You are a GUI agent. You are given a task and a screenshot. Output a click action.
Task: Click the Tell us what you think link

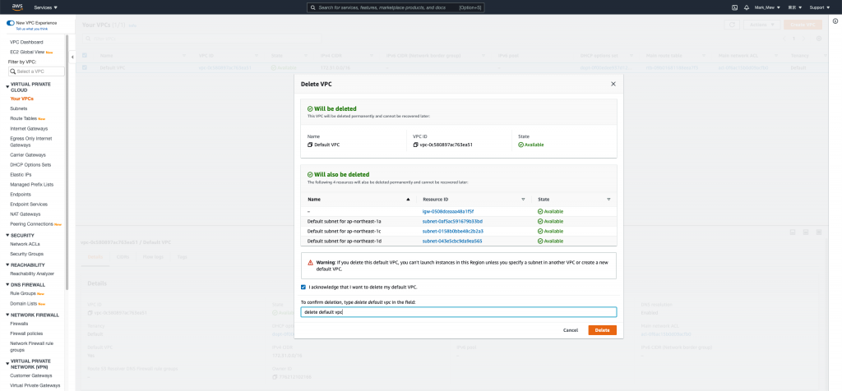32,29
